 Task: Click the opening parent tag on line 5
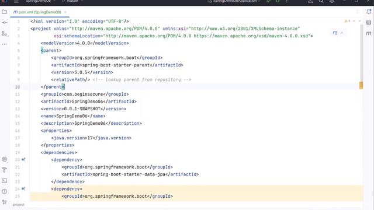[x=51, y=51]
